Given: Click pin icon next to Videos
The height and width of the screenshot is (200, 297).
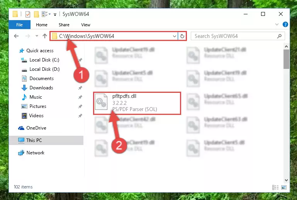Looking at the screenshot, I should point(80,116).
